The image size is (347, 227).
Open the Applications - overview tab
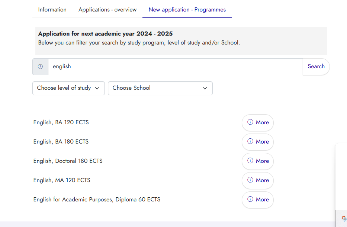pyautogui.click(x=107, y=10)
